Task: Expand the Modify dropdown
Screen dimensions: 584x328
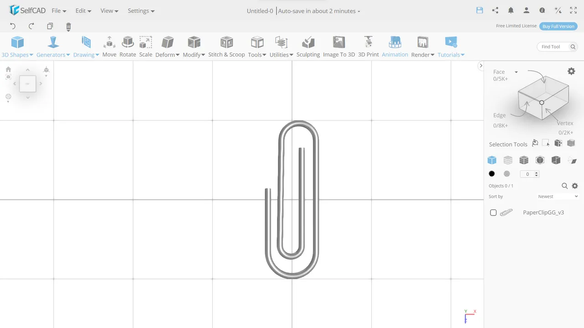Action: tap(194, 47)
